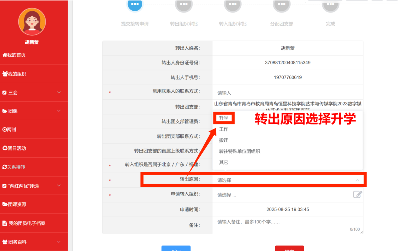Click the 备注 remarks text area
This screenshot has width=398, height=251.
click(287, 226)
